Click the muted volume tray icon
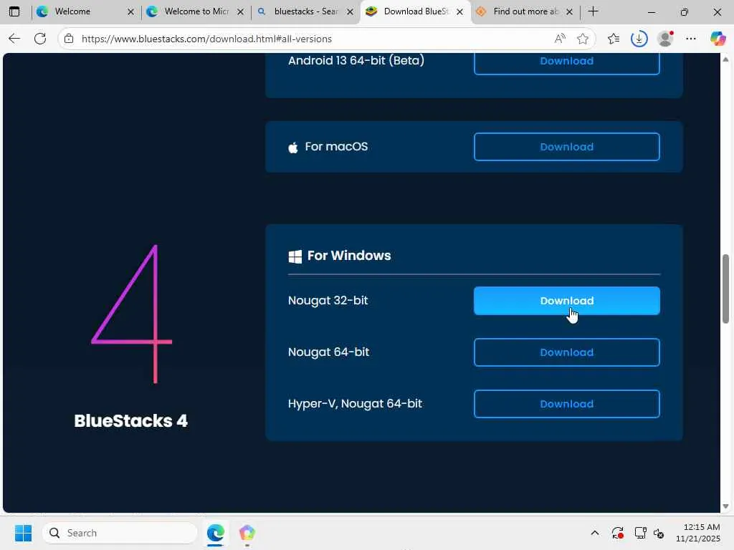 [659, 533]
